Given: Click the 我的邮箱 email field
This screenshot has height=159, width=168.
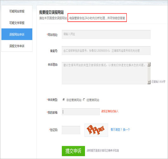Looking at the screenshot, I should pos(81,112).
